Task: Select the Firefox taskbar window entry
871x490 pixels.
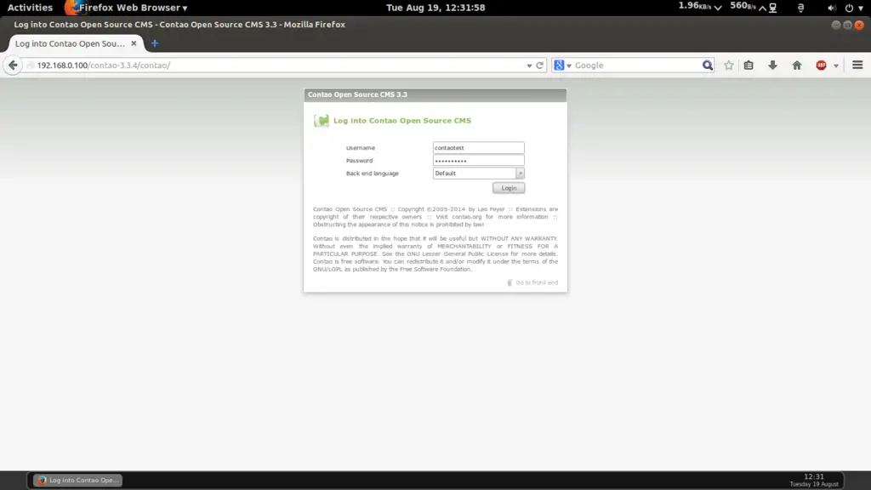Action: coord(77,480)
